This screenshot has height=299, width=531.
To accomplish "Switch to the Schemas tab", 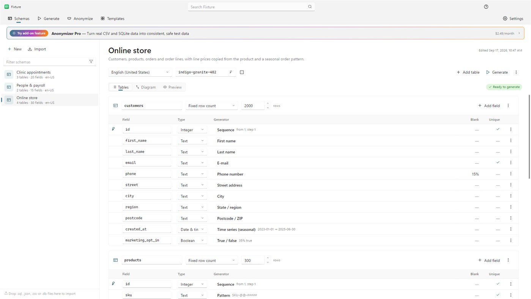I will [19, 18].
